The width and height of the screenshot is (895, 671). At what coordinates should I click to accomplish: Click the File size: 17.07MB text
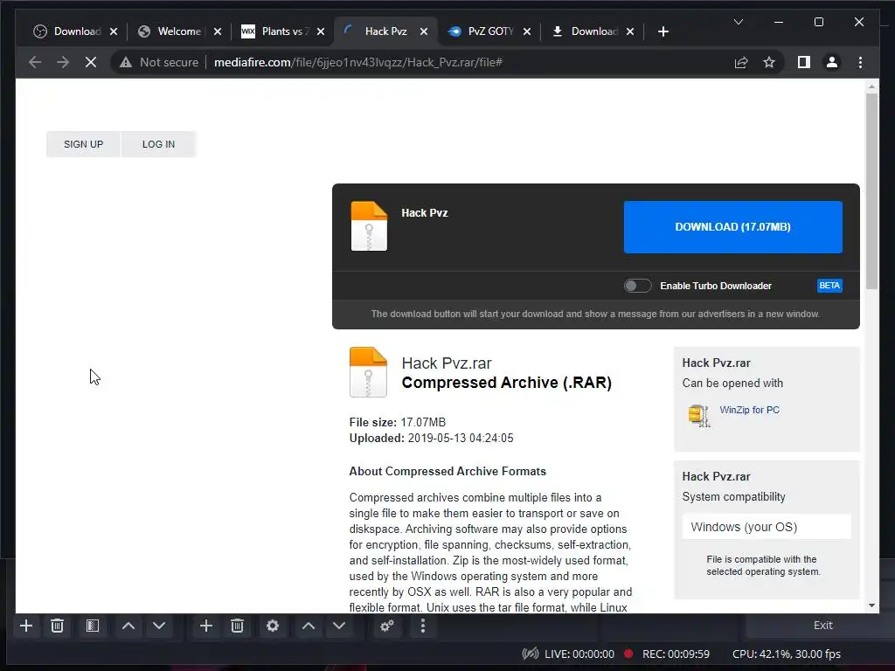[398, 422]
